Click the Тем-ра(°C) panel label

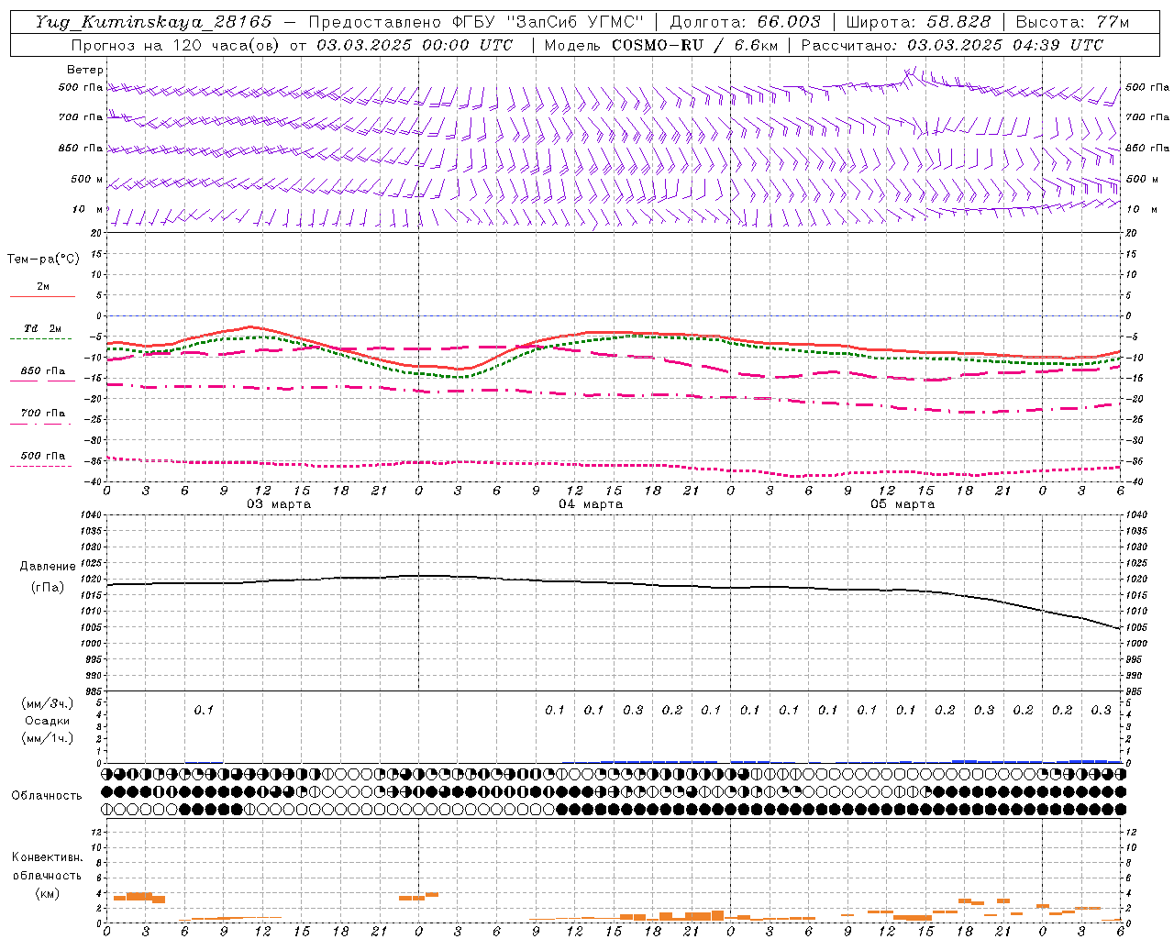[43, 260]
